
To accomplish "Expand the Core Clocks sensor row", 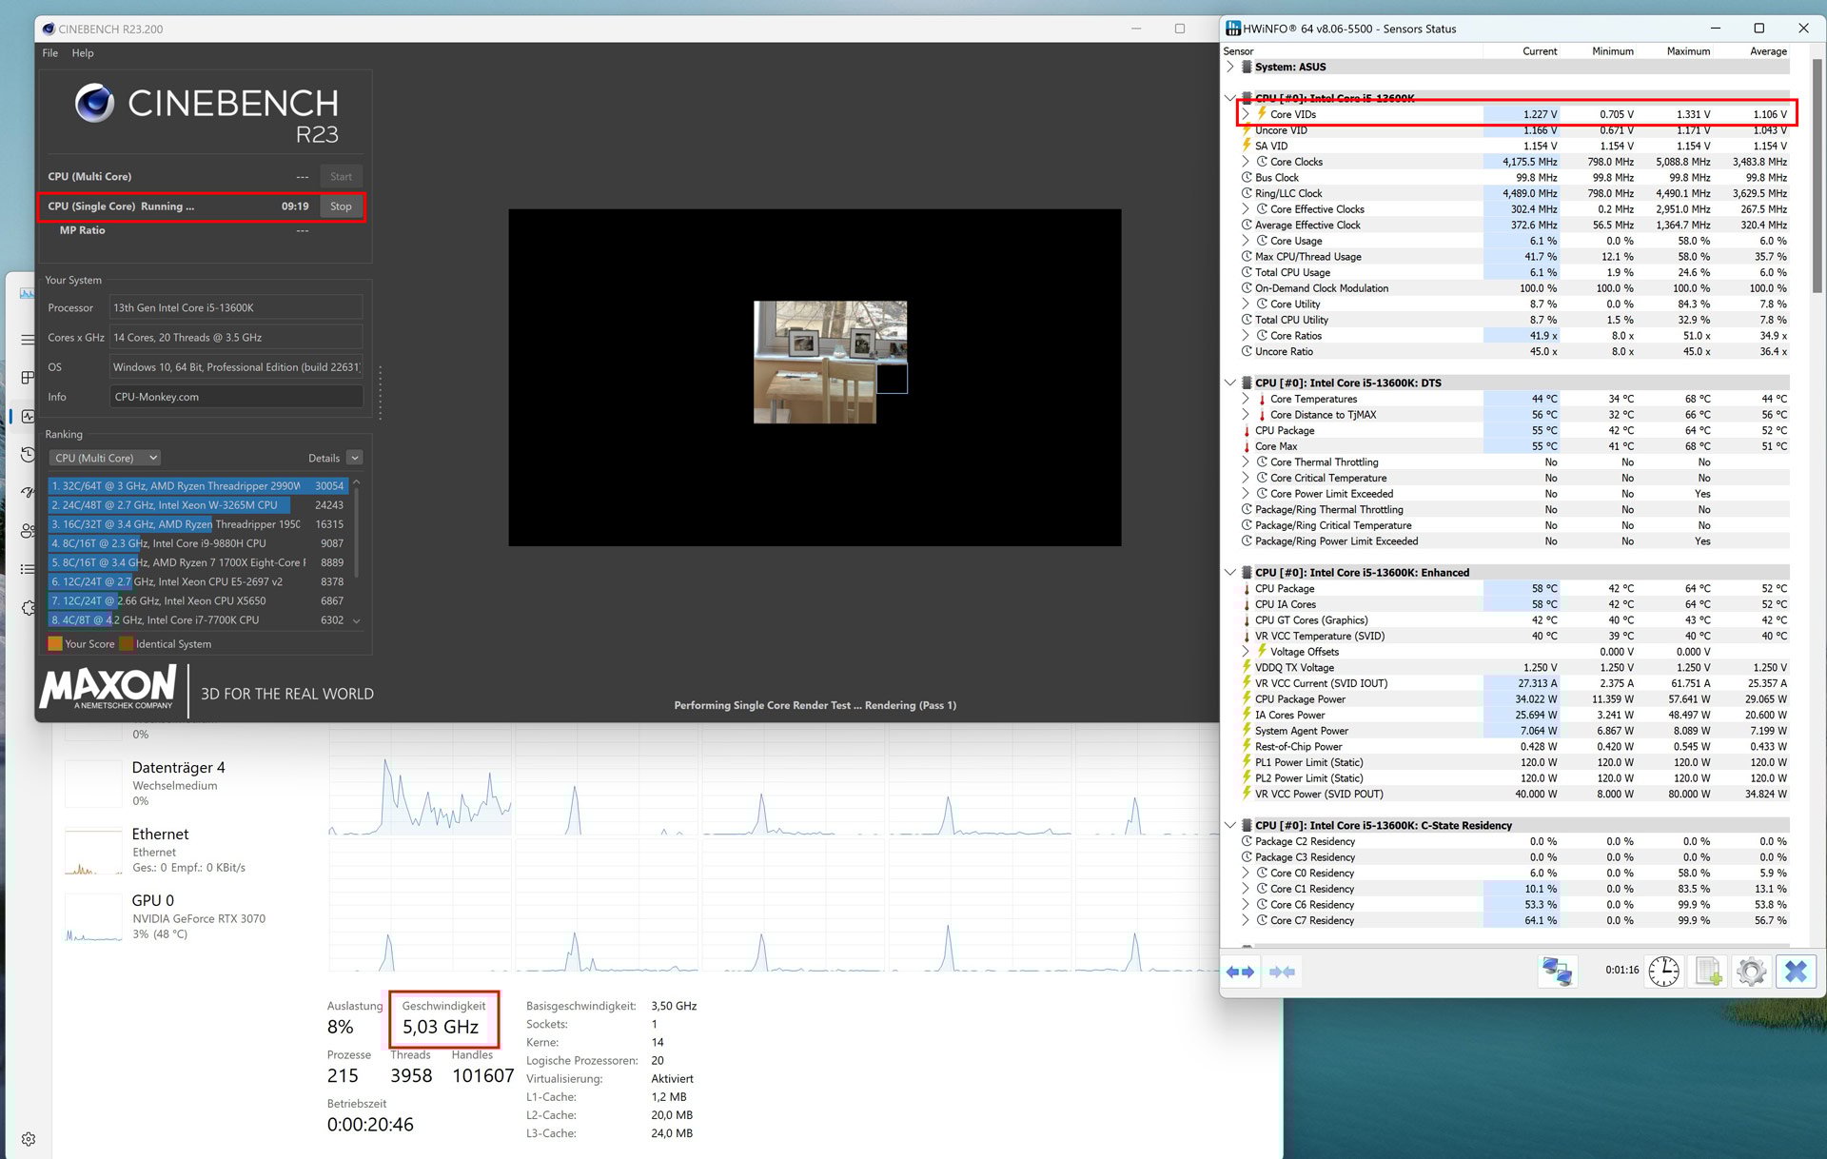I will (x=1245, y=162).
